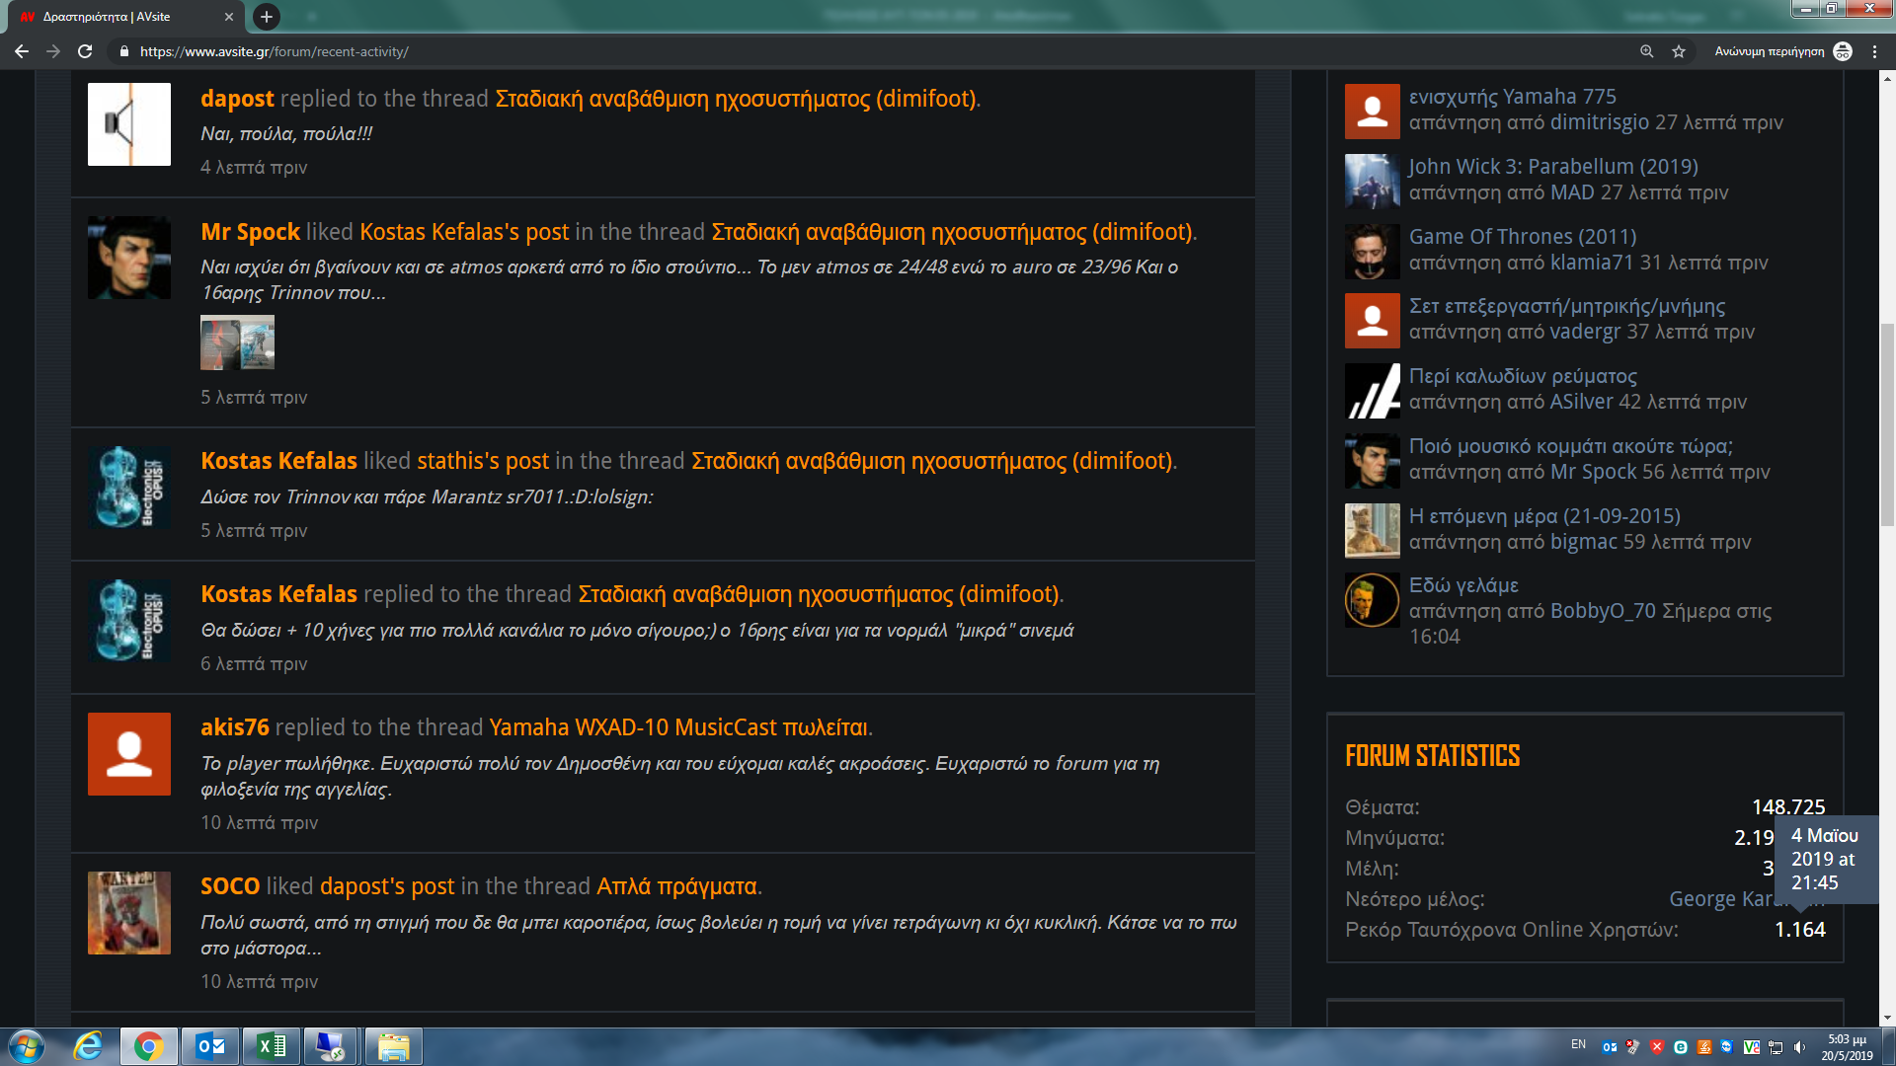Open SOCO profile link
Screen dimensions: 1896x1066
(230, 886)
